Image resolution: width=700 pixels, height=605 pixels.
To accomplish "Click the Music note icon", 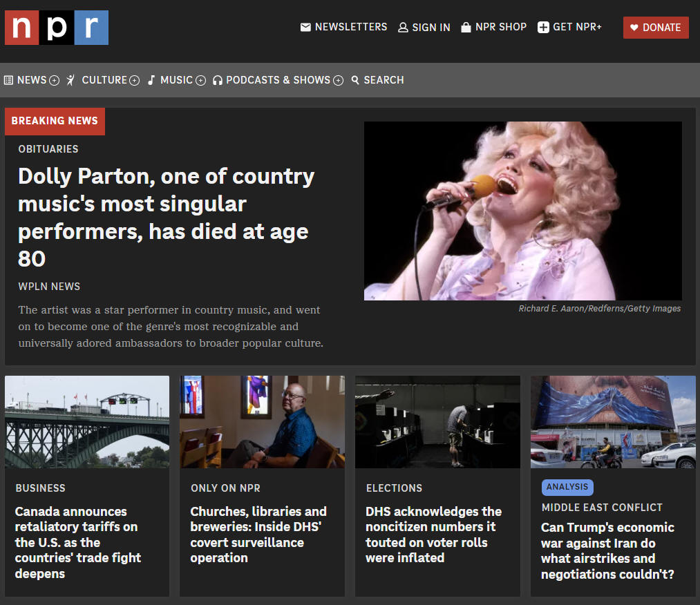I will coord(151,80).
